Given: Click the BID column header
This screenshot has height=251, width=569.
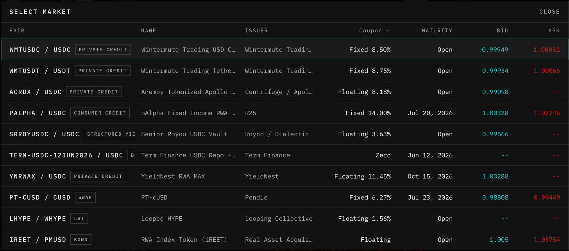Looking at the screenshot, I should (x=503, y=30).
